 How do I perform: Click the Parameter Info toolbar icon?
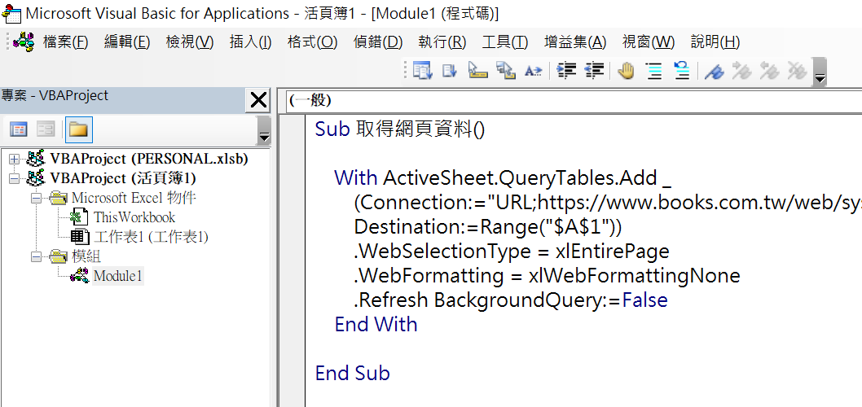click(506, 70)
